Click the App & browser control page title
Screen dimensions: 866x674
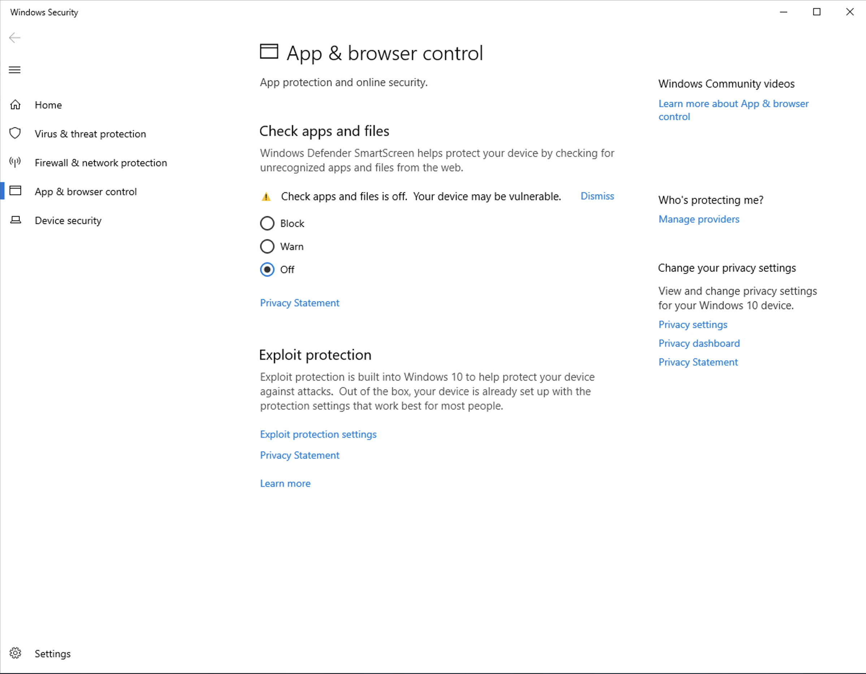tap(385, 53)
